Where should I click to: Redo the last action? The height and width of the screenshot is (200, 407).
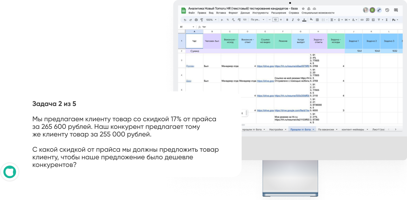coord(190,20)
